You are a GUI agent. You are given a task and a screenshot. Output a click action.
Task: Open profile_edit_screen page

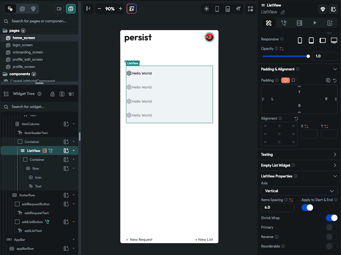[28, 59]
